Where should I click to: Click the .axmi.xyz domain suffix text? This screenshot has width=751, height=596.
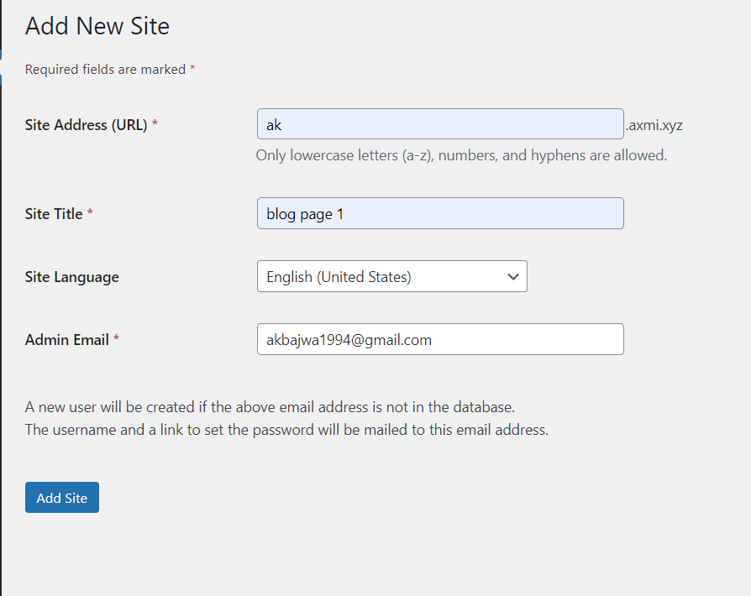point(654,125)
